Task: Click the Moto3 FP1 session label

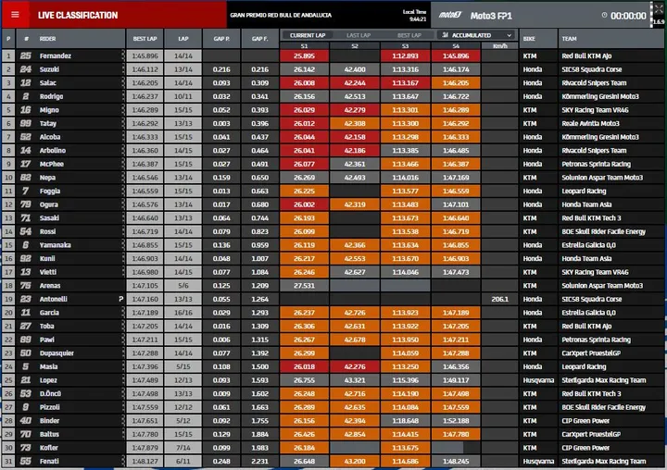Action: (491, 16)
